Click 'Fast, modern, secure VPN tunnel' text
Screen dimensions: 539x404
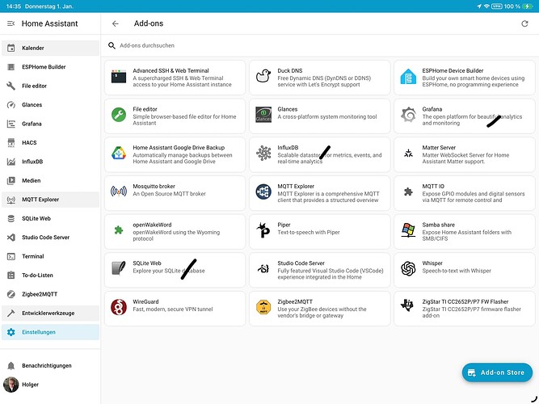point(173,309)
